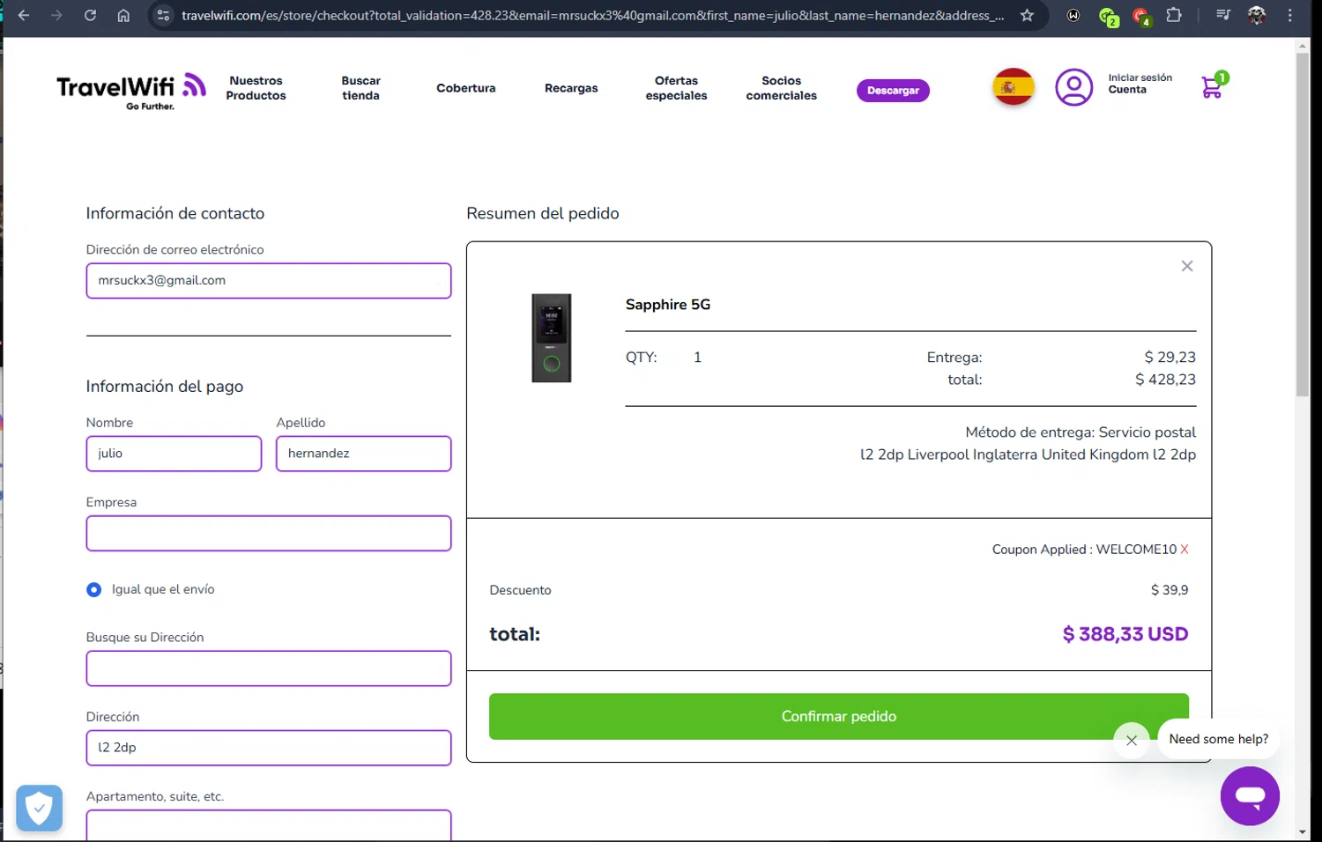
Task: Open the shopping cart icon
Action: [1214, 85]
